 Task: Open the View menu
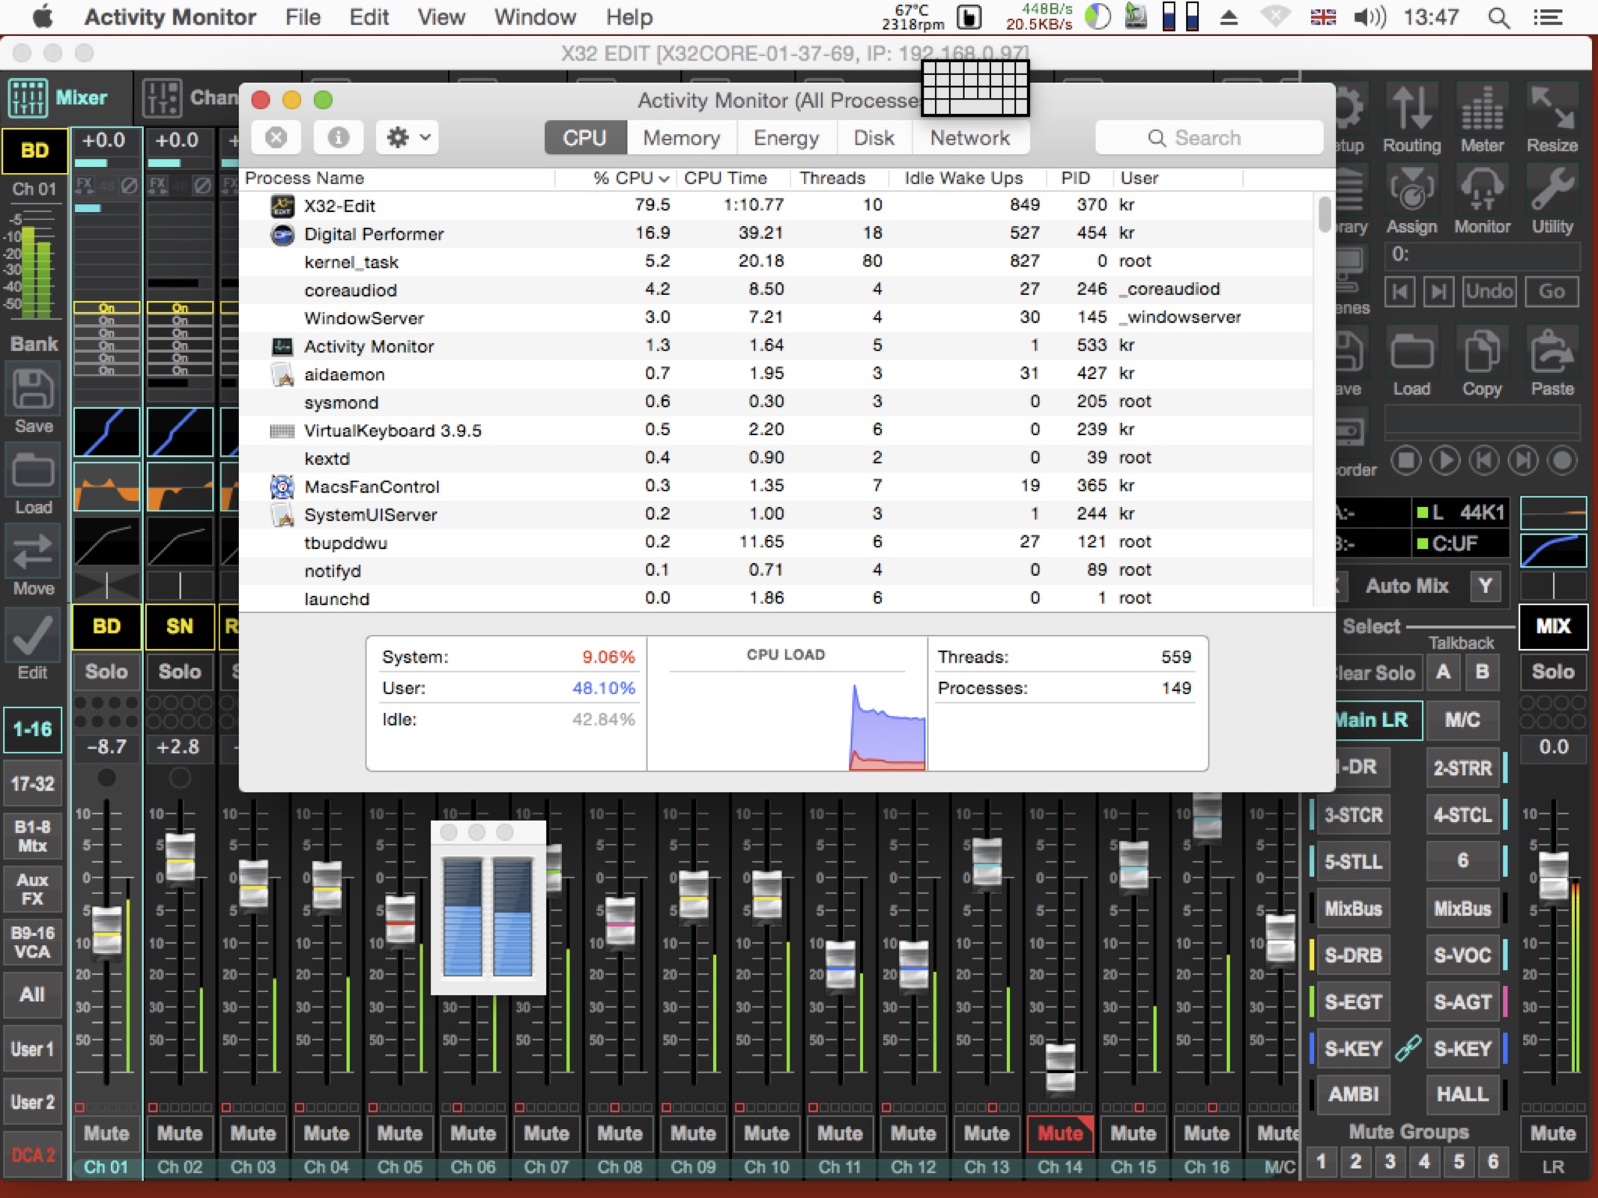pyautogui.click(x=441, y=16)
